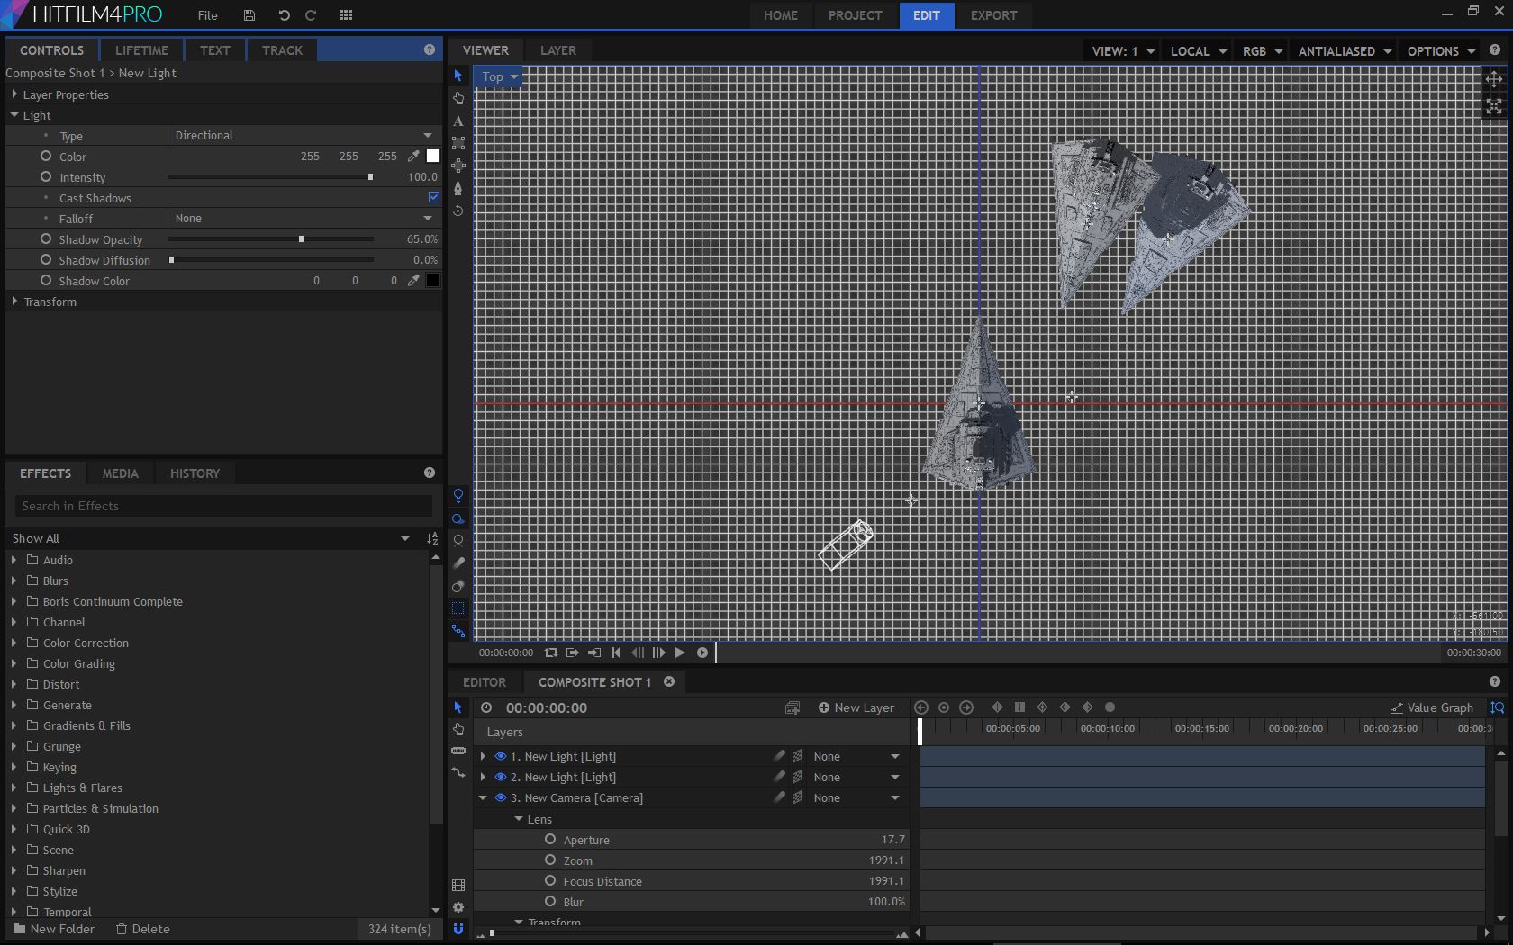Select the viewer Select arrow tool
Image resolution: width=1513 pixels, height=945 pixels.
458,76
